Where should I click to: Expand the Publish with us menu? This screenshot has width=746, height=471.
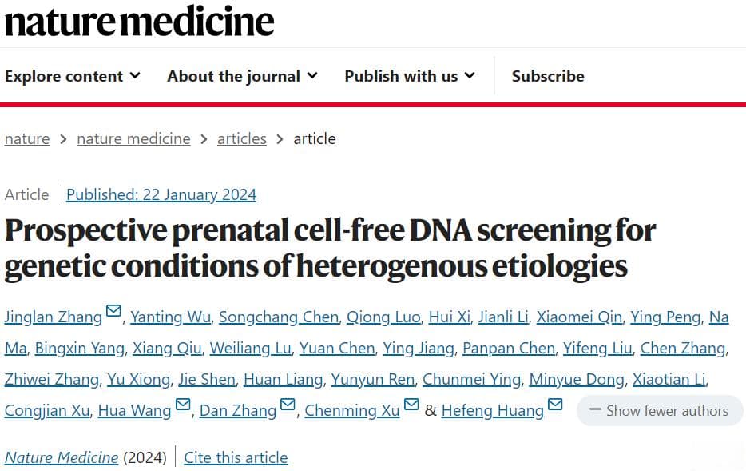pyautogui.click(x=410, y=76)
